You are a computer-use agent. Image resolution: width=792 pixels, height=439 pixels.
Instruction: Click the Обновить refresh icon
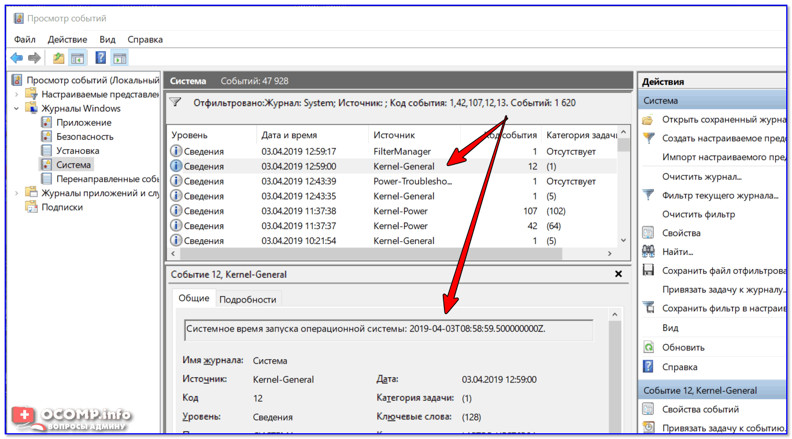[x=649, y=348]
